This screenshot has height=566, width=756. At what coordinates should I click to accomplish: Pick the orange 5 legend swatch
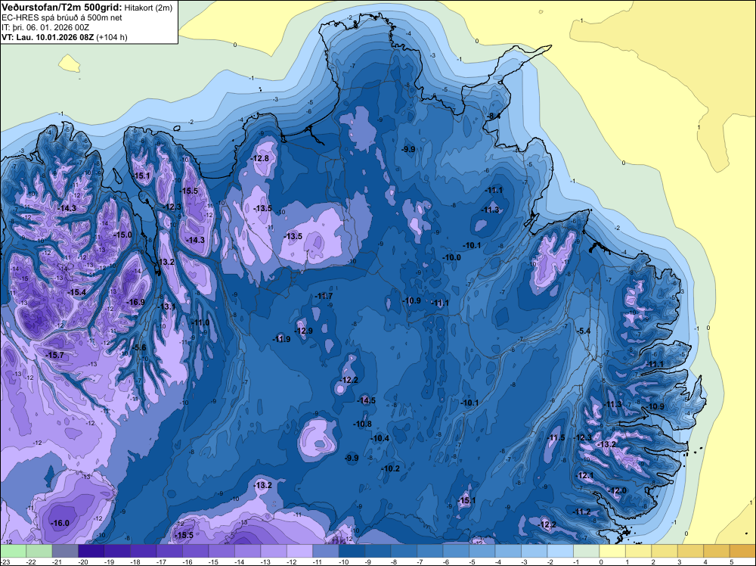click(742, 551)
